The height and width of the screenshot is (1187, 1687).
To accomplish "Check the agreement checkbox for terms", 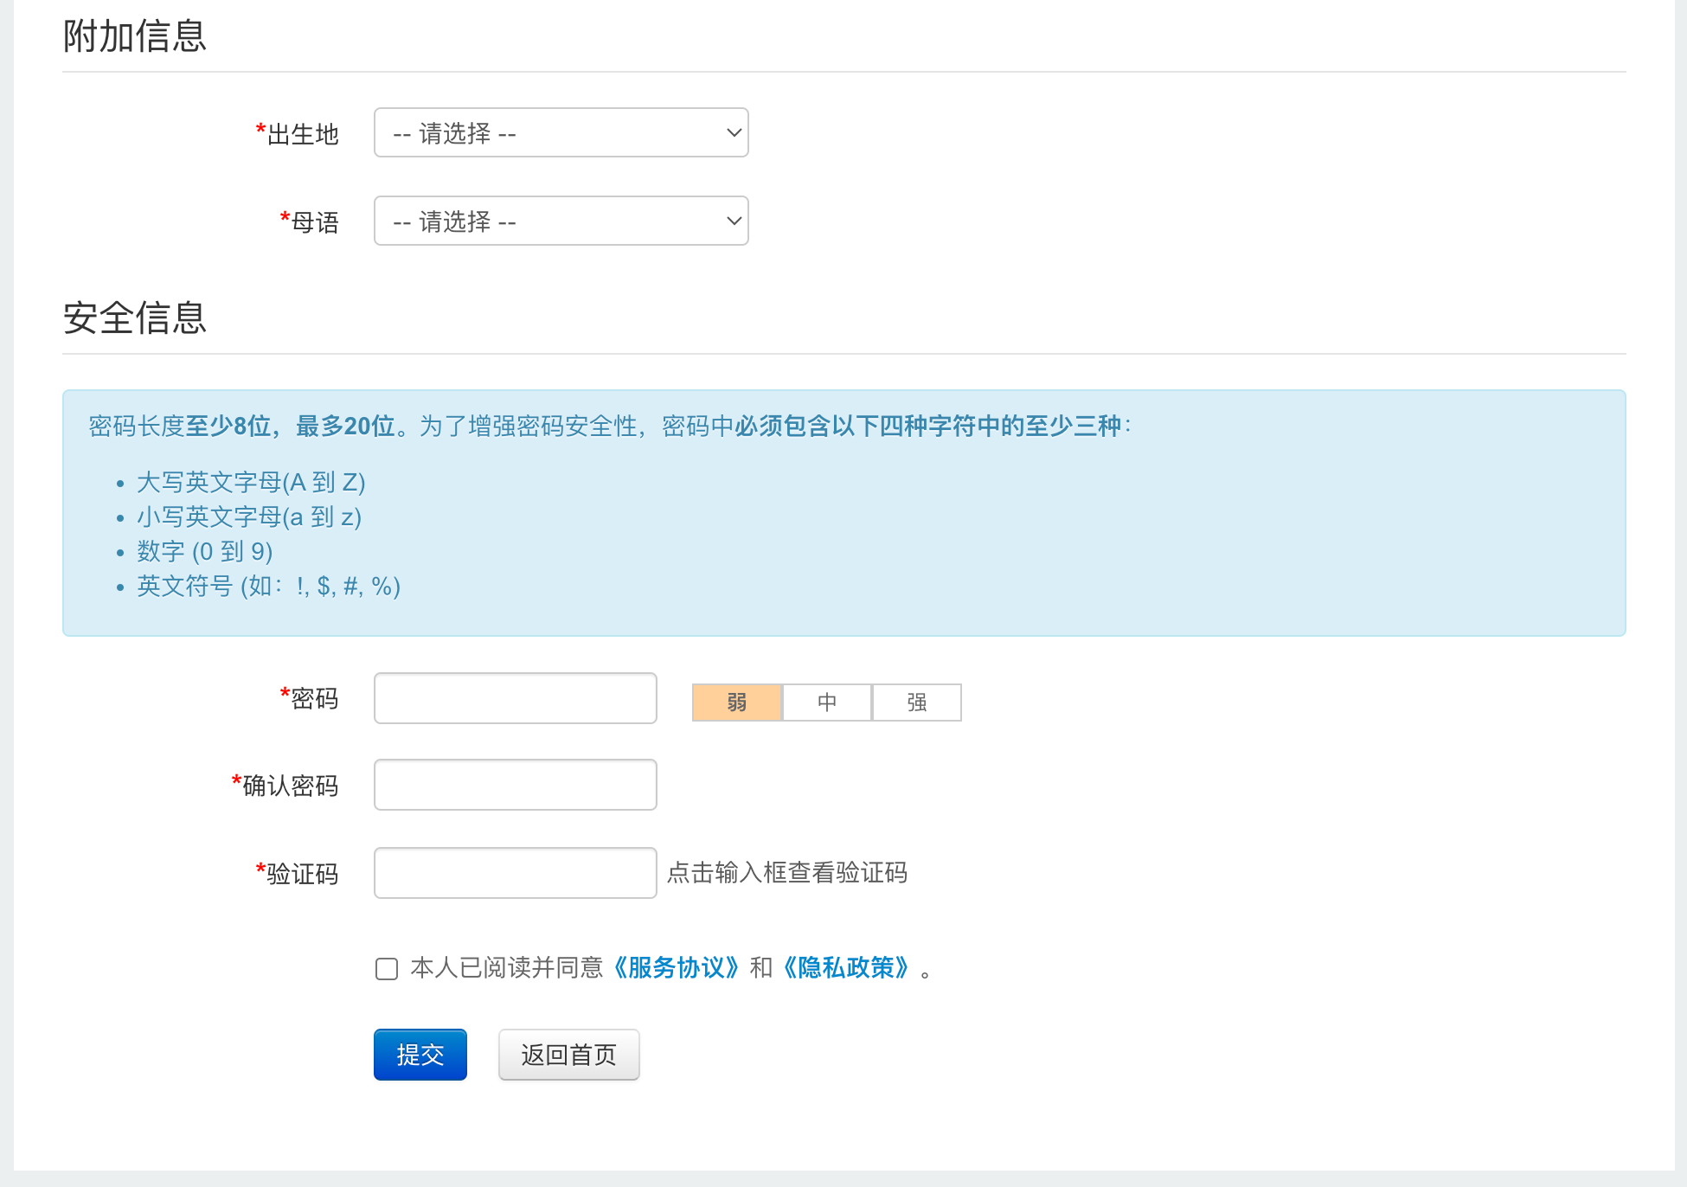I will click(x=387, y=968).
